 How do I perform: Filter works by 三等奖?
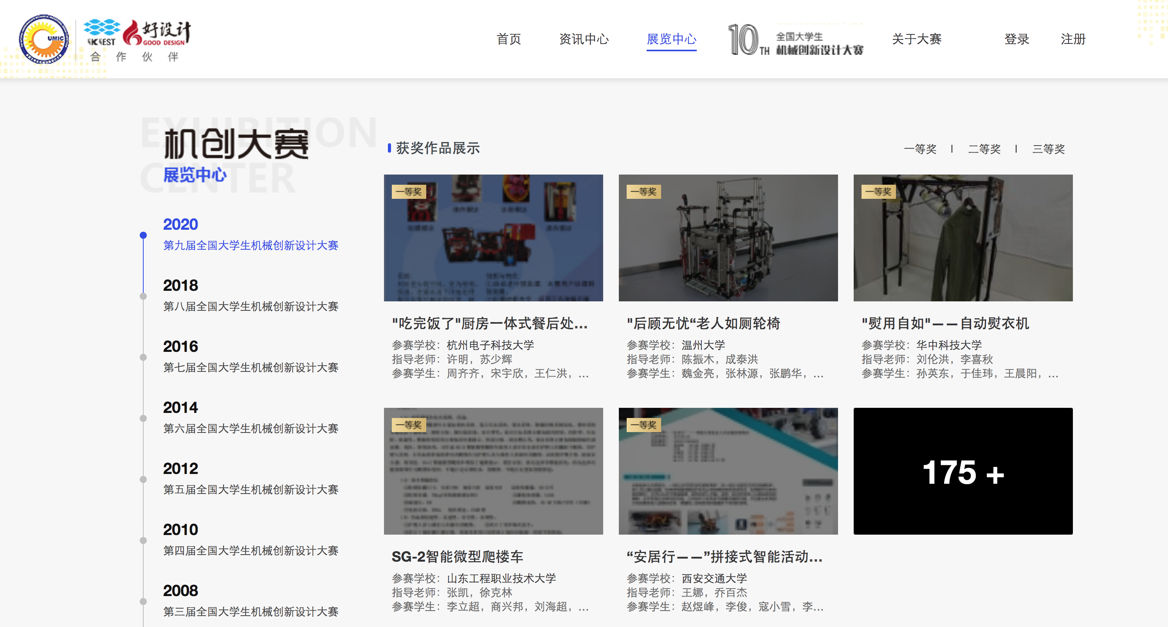pyautogui.click(x=1048, y=149)
